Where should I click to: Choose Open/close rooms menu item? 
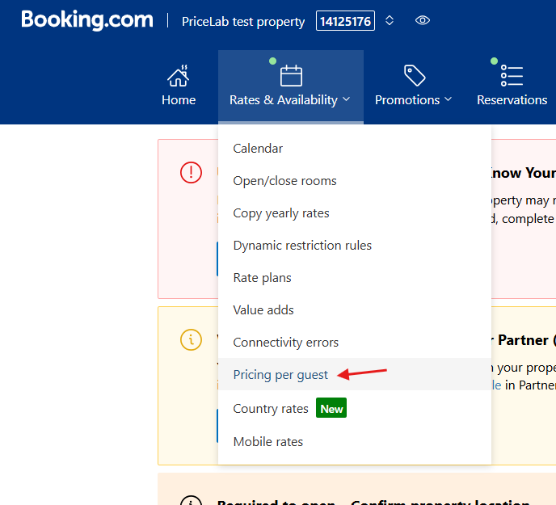tap(355, 181)
